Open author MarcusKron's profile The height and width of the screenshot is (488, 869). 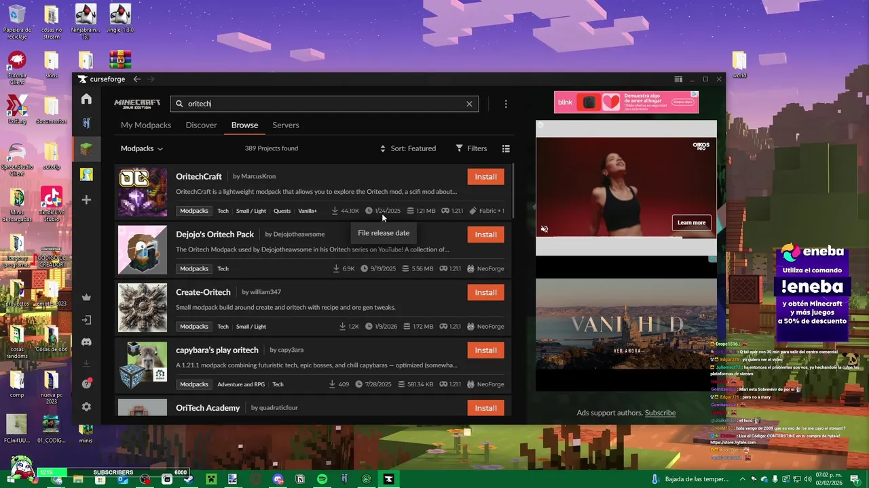pos(259,177)
